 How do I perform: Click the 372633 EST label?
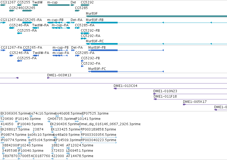(x=57, y=151)
